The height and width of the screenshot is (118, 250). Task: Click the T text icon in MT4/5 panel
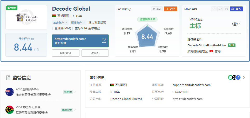pyautogui.click(x=214, y=9)
